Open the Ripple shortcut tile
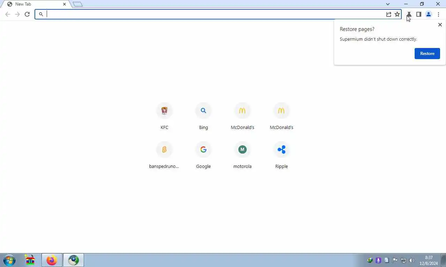Image resolution: width=446 pixels, height=267 pixels. tap(282, 155)
